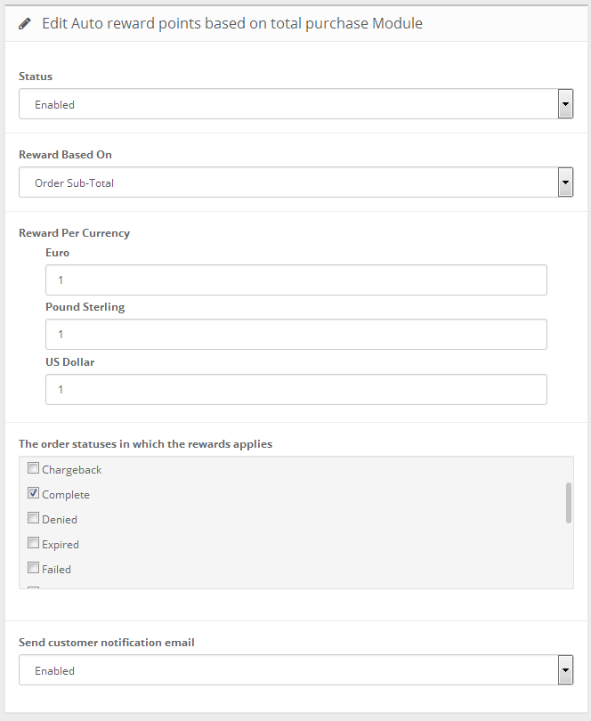The image size is (591, 721).
Task: Click the pencil edit icon in header
Action: pos(25,23)
